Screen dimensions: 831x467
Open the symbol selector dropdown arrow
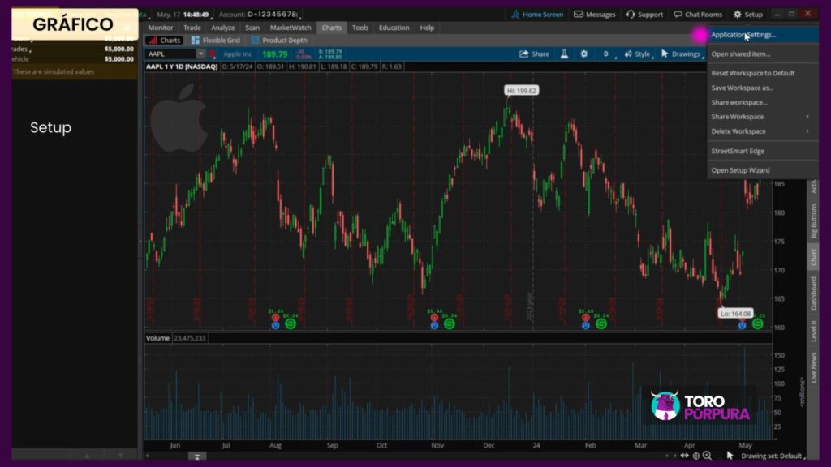(200, 54)
